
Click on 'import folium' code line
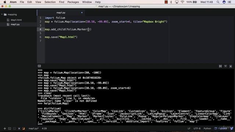[x=55, y=18]
